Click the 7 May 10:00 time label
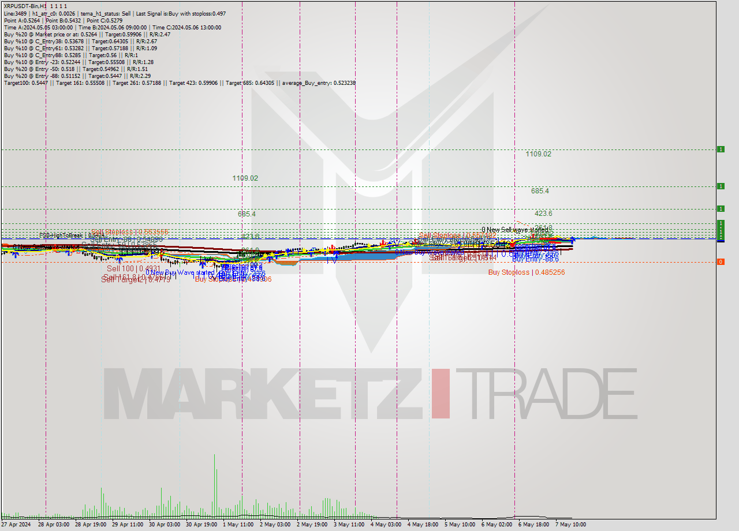 point(570,525)
